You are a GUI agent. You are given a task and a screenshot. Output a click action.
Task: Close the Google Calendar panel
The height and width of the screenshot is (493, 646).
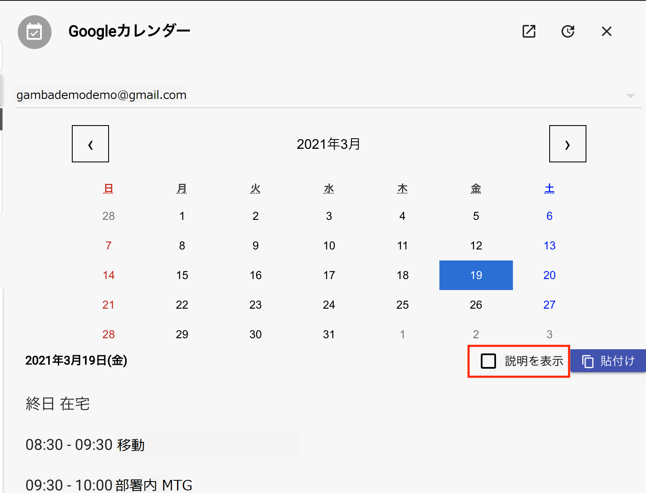pyautogui.click(x=606, y=31)
